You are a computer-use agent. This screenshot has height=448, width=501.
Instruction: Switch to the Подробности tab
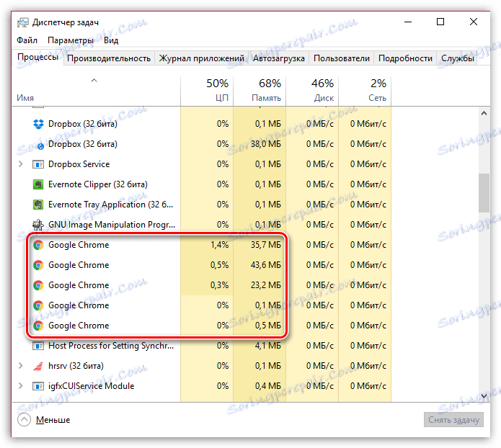click(405, 58)
